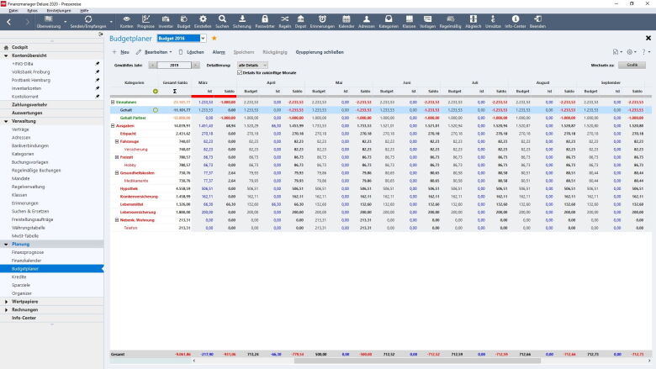Open the Budget 2016 dropdown
Viewport: 656px width, 369px height.
pyautogui.click(x=202, y=38)
